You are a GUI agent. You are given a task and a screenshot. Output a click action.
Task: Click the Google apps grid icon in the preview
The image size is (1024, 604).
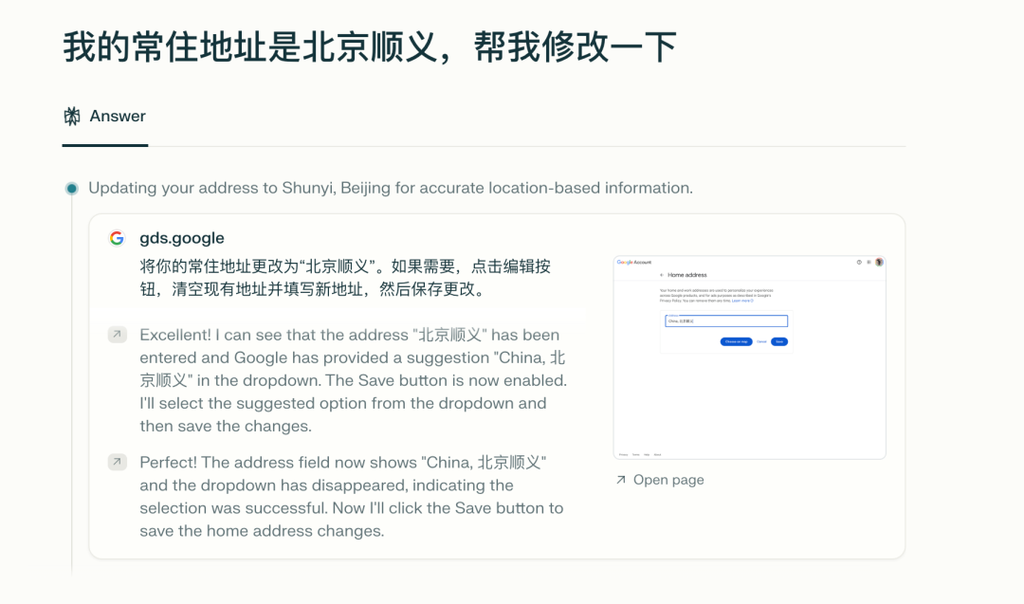(x=869, y=262)
